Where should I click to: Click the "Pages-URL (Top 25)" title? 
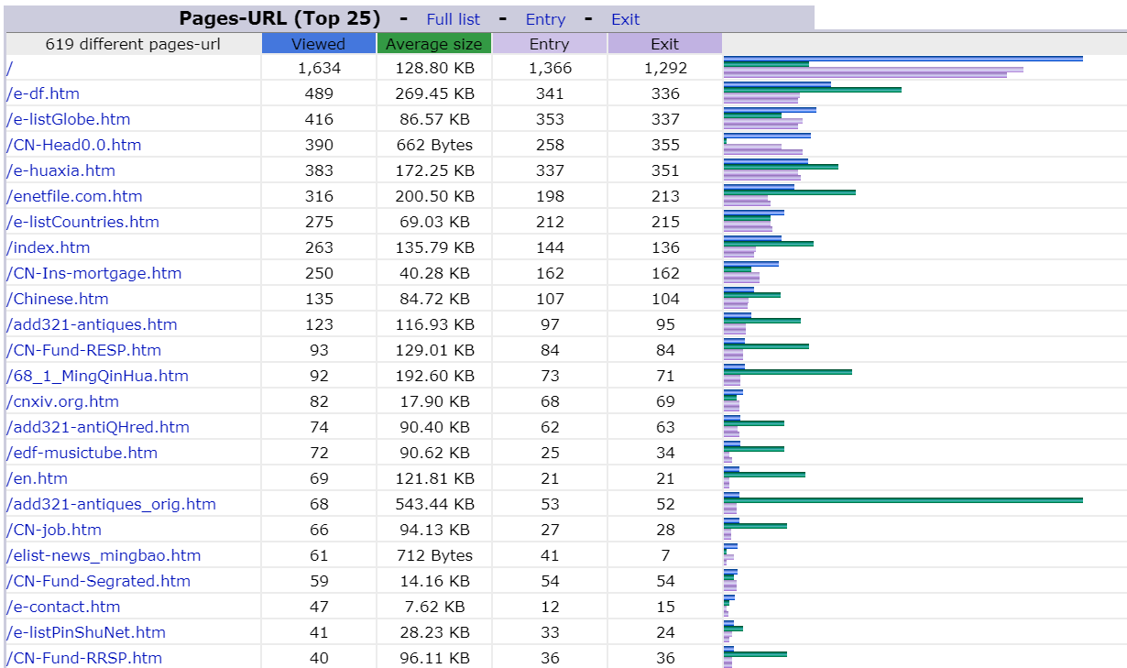(279, 19)
